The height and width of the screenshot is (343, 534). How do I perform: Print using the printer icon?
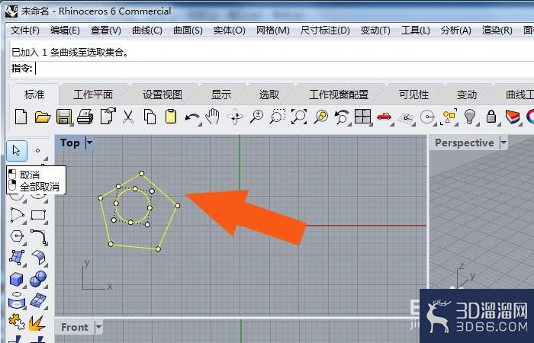85,117
